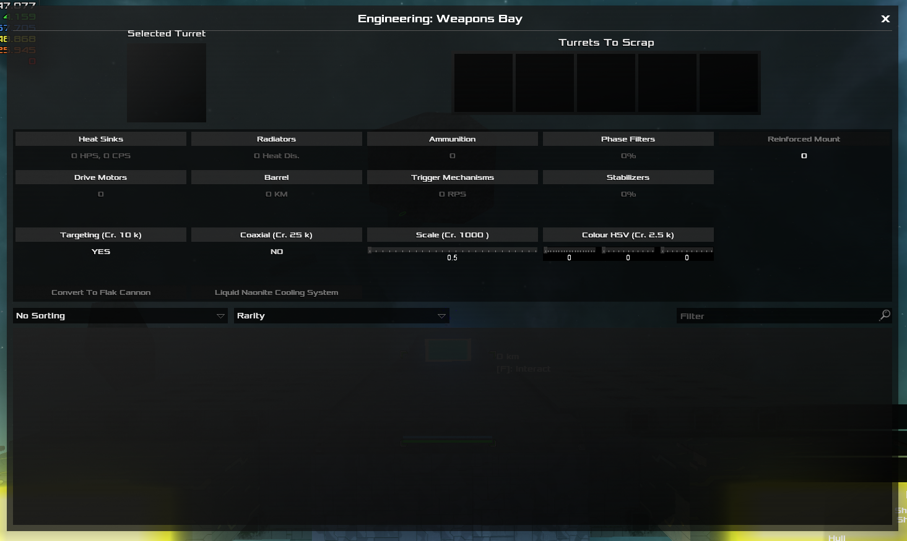Viewport: 907px width, 541px height.
Task: Click the Selected Turret preview slot
Action: (x=166, y=82)
